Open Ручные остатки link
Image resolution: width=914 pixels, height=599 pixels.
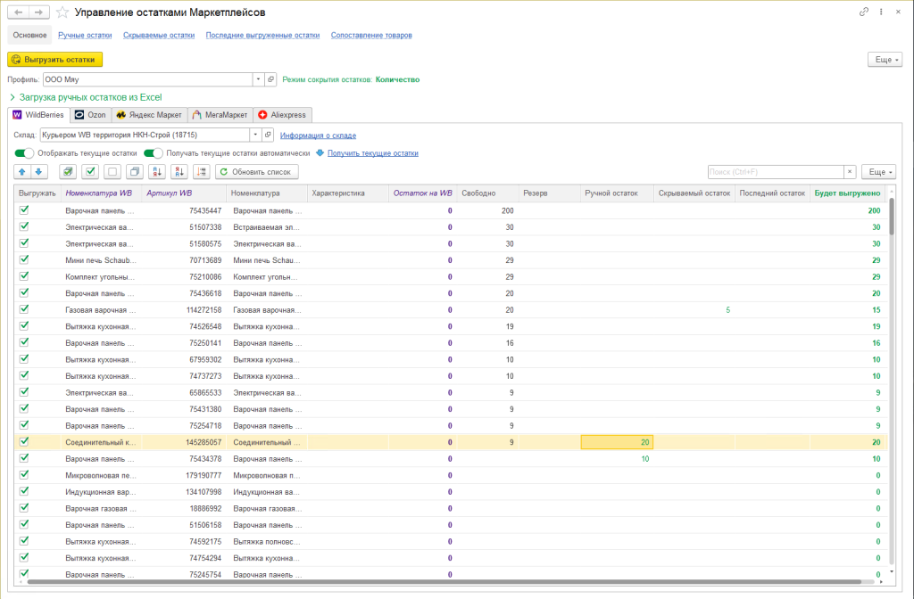pos(85,35)
